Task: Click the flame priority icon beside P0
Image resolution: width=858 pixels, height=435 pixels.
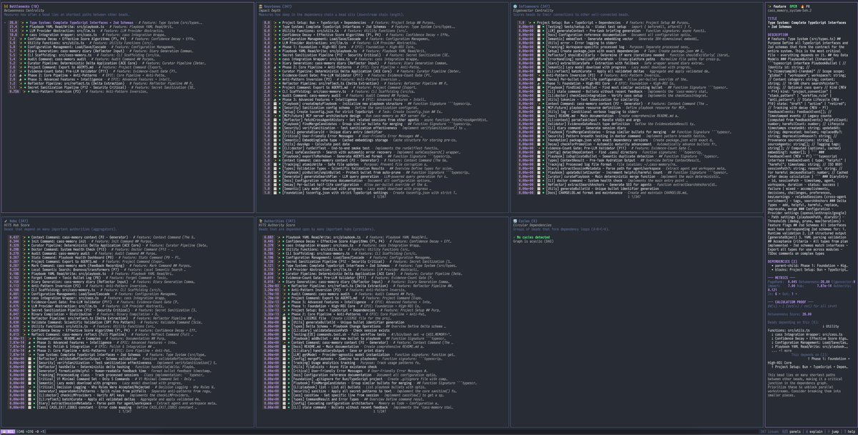Action: pyautogui.click(x=802, y=6)
